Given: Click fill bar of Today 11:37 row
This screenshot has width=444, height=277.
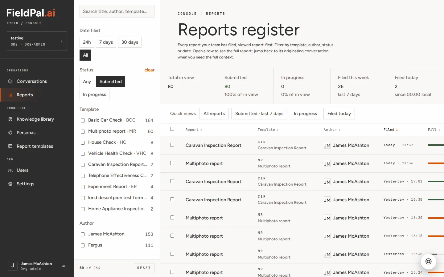Looking at the screenshot, I should (x=436, y=145).
